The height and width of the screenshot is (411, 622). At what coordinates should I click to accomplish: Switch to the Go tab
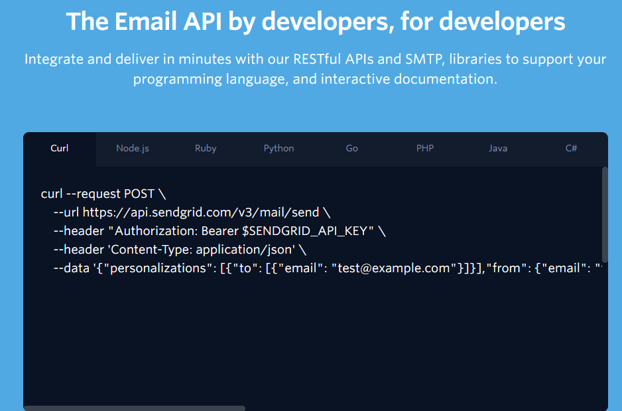click(x=351, y=148)
